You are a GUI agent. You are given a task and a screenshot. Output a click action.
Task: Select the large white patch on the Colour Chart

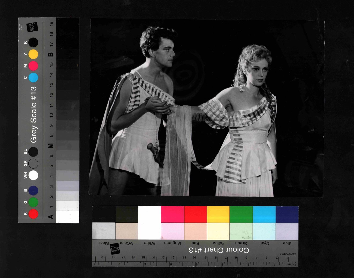[x=149, y=223]
